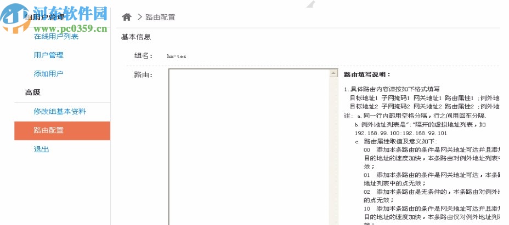
Task: Open 用户管理 sidebar link
Action: coord(49,55)
